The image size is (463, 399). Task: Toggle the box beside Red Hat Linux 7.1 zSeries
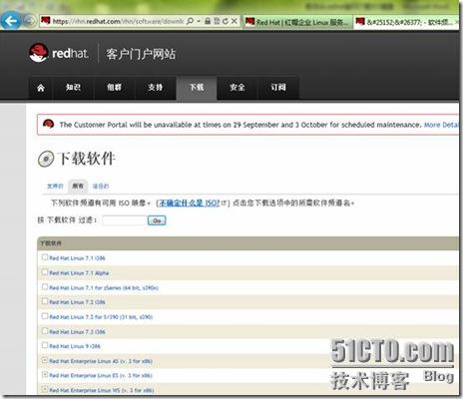(45, 286)
